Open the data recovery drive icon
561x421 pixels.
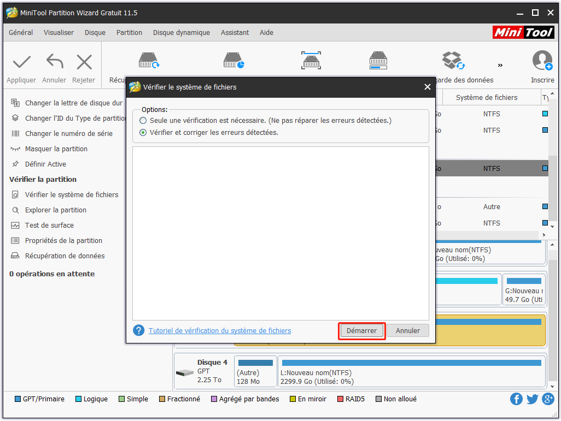(149, 60)
